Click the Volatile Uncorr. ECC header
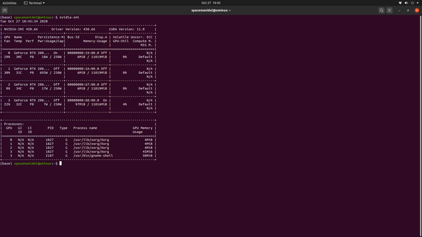The image size is (422, 237). pos(133,37)
